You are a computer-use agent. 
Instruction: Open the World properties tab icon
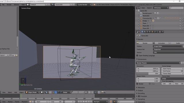[x=150, y=32]
